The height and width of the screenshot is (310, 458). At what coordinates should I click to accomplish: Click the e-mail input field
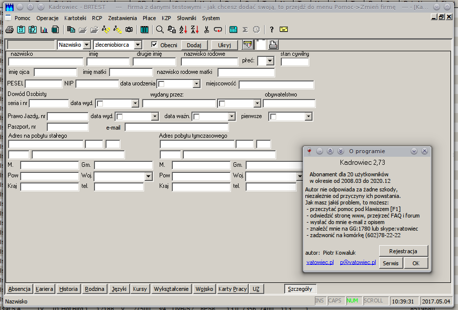(176, 127)
